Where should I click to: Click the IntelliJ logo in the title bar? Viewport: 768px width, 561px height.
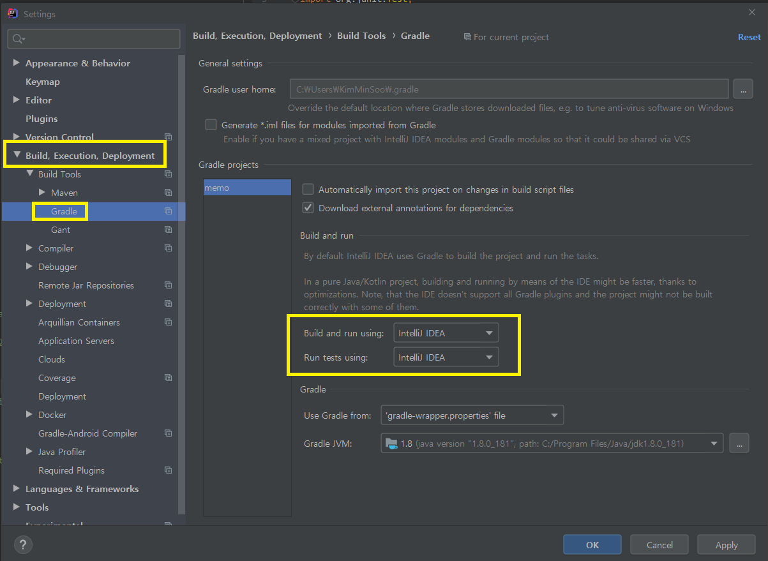coord(12,13)
